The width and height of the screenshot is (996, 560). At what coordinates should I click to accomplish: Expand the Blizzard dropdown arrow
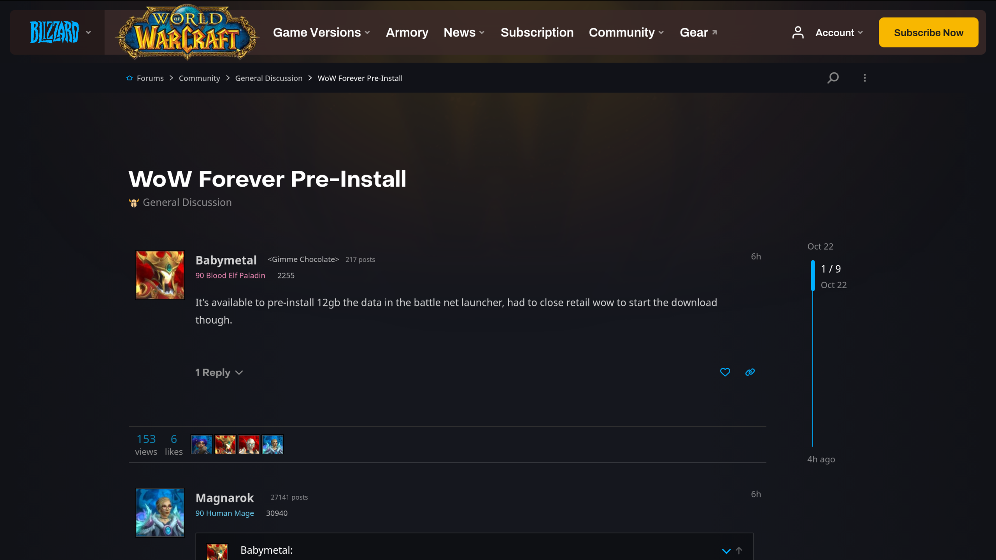click(88, 32)
